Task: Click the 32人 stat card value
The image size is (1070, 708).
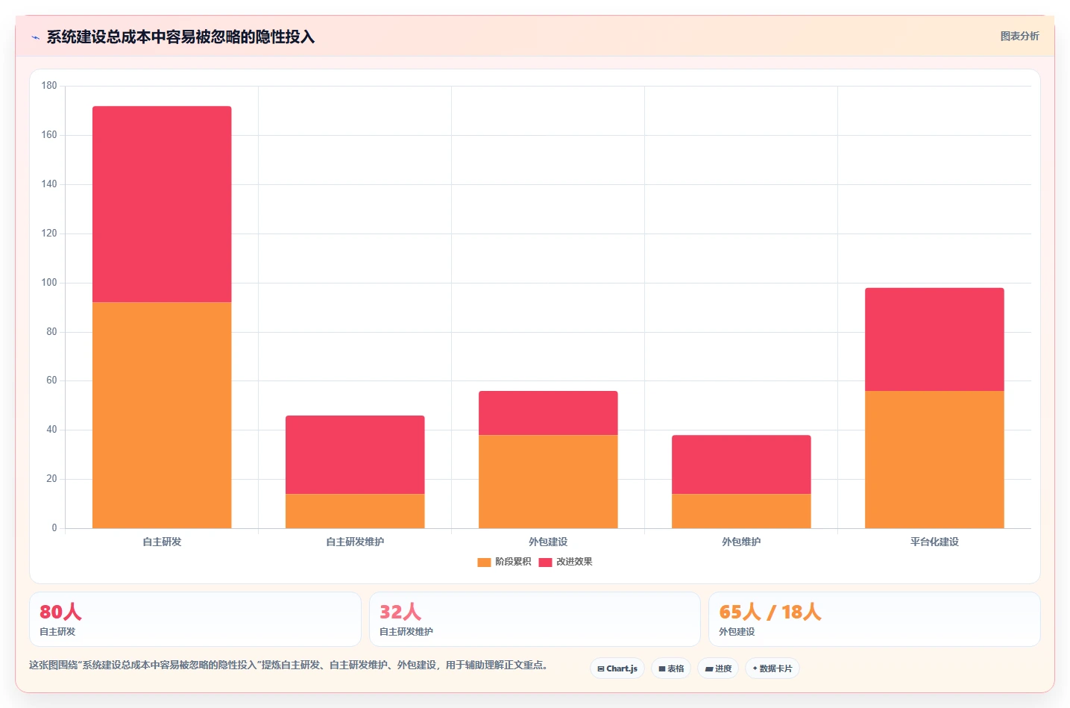Action: (400, 612)
